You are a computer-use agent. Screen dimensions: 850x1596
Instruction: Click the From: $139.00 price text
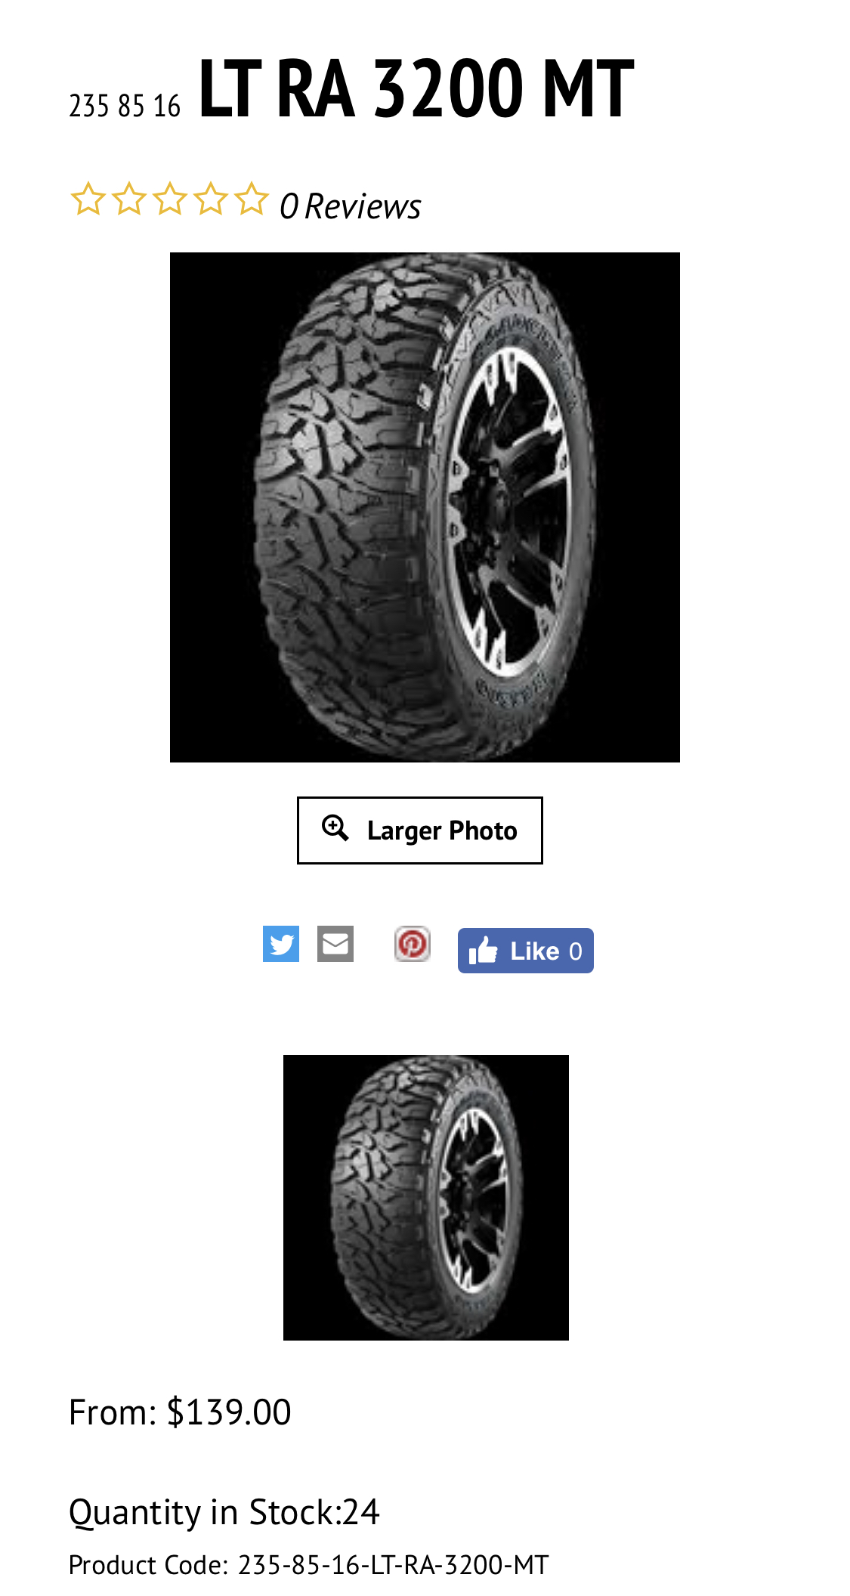click(x=180, y=1412)
